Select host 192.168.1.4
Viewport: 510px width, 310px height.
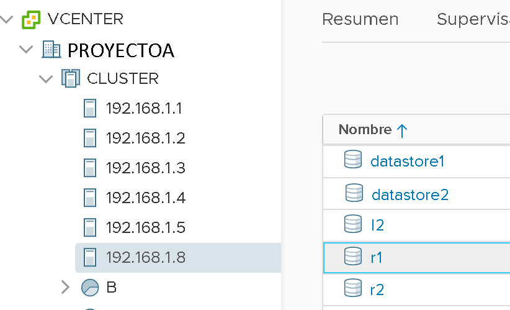[145, 198]
